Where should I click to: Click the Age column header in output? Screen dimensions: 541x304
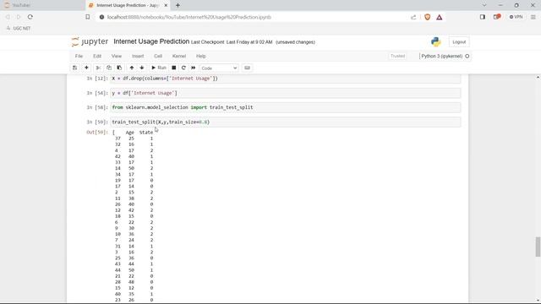point(129,133)
